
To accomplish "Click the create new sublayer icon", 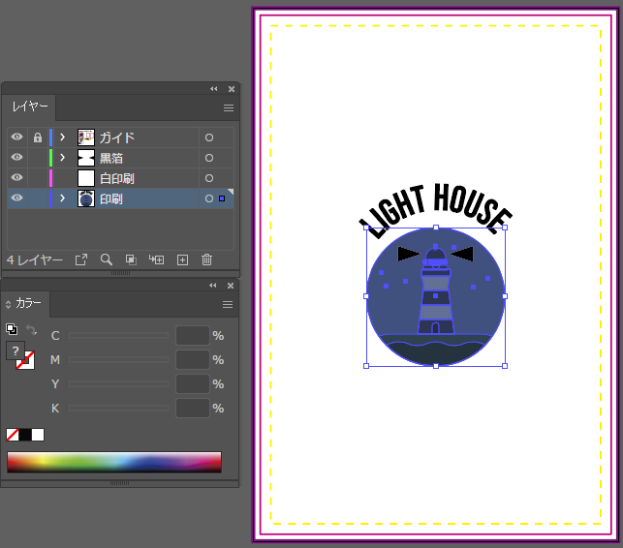I will [156, 259].
